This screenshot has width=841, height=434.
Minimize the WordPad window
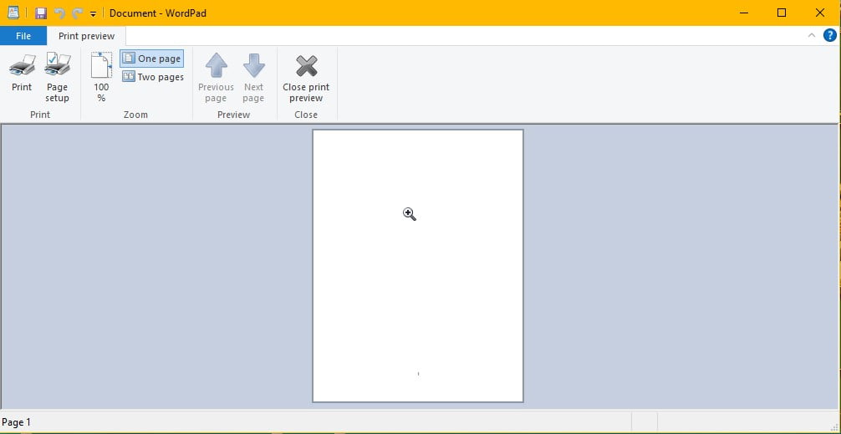pos(744,13)
